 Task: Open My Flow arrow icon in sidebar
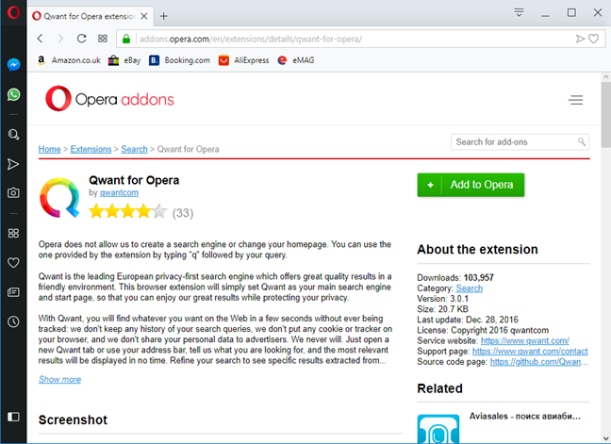pyautogui.click(x=13, y=164)
